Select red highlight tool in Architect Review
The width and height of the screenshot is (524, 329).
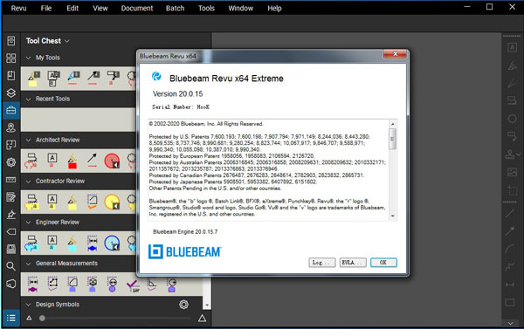pyautogui.click(x=72, y=161)
